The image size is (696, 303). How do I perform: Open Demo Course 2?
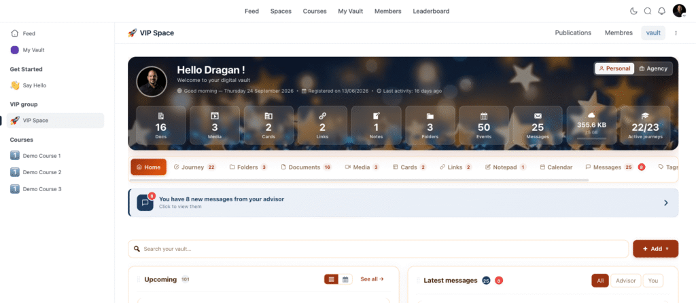pos(56,172)
